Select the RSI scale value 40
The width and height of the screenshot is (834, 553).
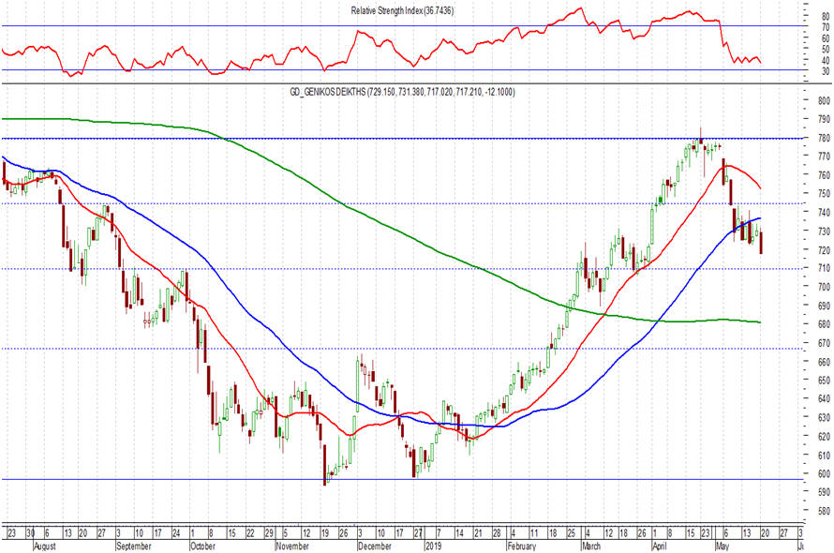coord(826,60)
